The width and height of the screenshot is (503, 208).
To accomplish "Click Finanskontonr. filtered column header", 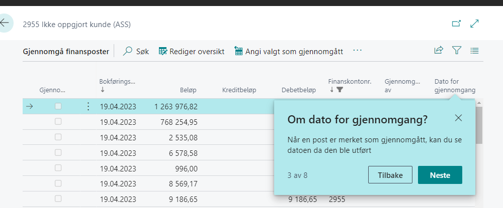I will [349, 82].
